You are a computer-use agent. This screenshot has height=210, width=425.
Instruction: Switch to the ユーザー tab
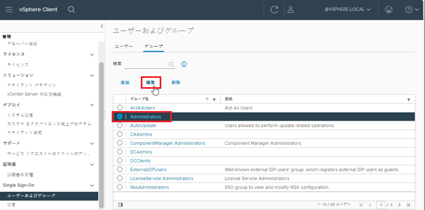coord(124,47)
